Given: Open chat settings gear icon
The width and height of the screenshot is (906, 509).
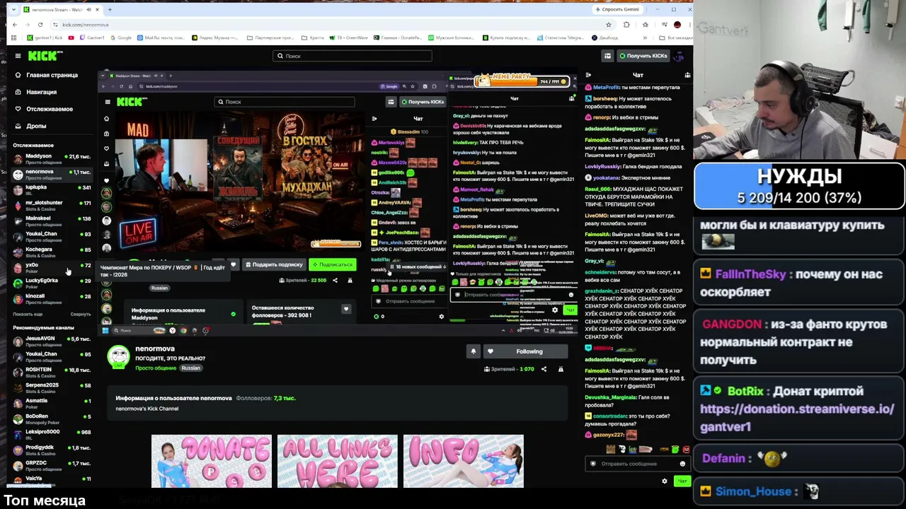Looking at the screenshot, I should [x=664, y=481].
